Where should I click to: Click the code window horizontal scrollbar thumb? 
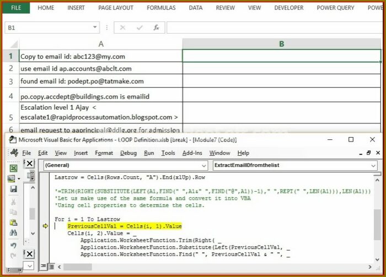coord(78,267)
